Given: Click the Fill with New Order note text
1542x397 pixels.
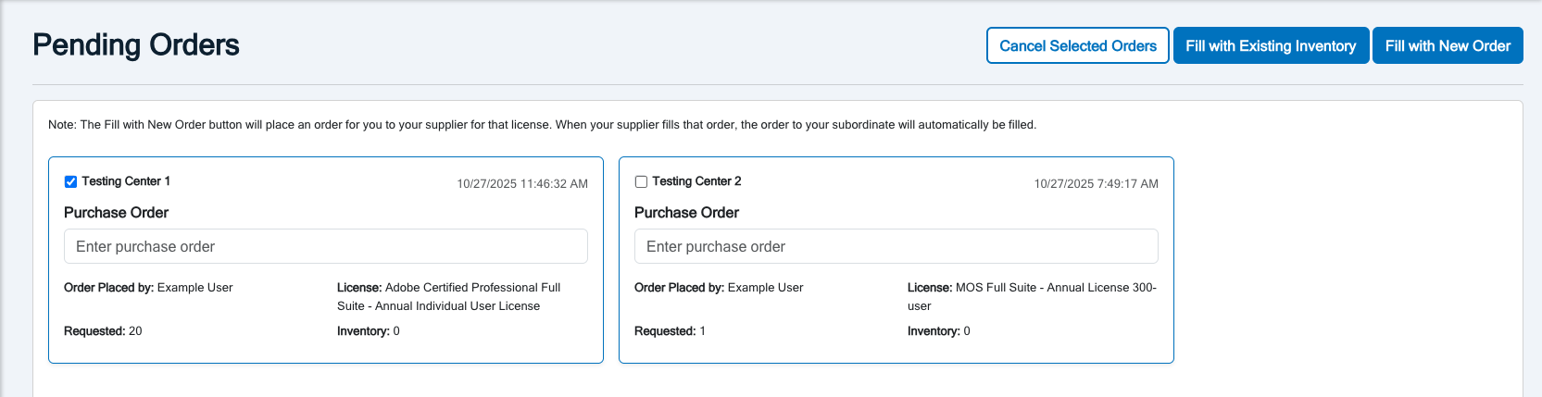Looking at the screenshot, I should 542,124.
